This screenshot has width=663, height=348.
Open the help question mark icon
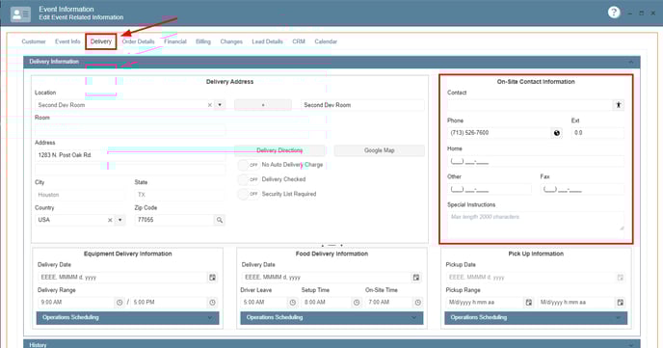614,13
